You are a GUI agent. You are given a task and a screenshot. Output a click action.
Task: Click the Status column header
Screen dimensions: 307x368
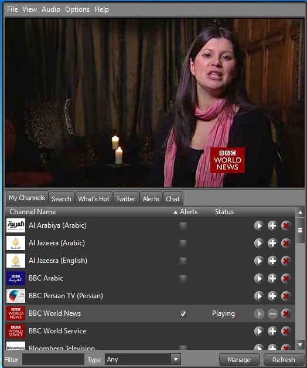tap(224, 212)
